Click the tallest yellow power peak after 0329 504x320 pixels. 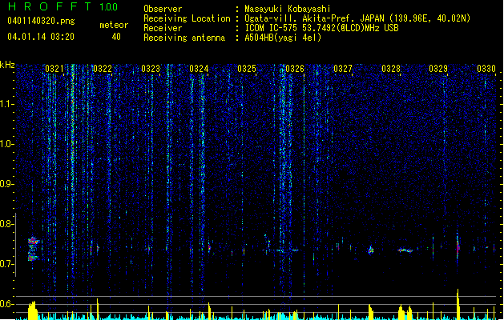(x=458, y=304)
